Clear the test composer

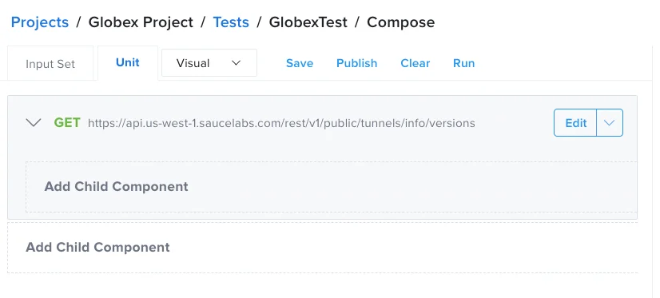[x=415, y=63]
